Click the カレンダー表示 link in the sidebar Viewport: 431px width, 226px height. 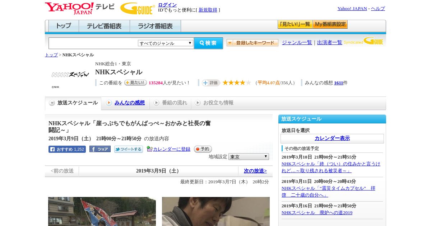pyautogui.click(x=332, y=138)
